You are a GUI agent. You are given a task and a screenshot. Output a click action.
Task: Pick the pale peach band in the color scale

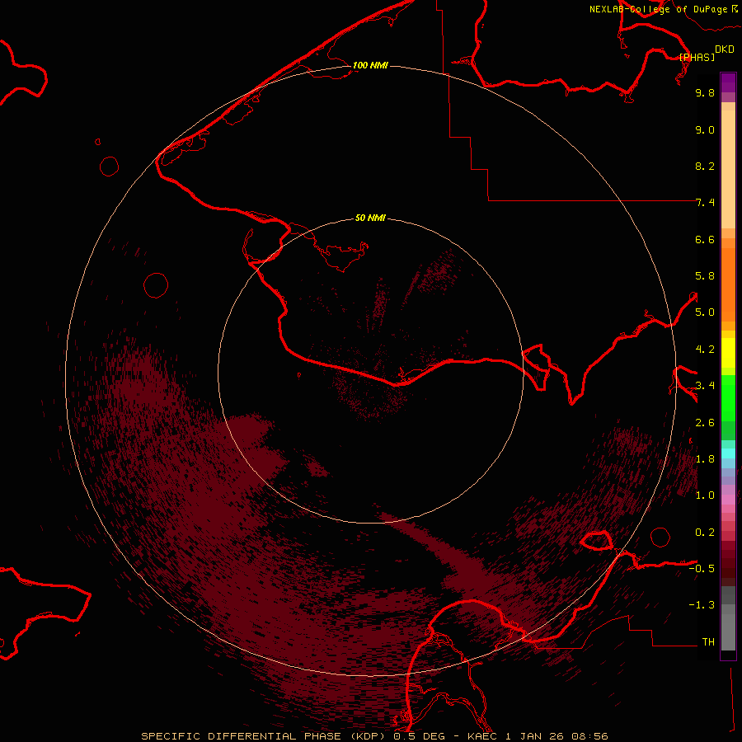[x=728, y=169]
